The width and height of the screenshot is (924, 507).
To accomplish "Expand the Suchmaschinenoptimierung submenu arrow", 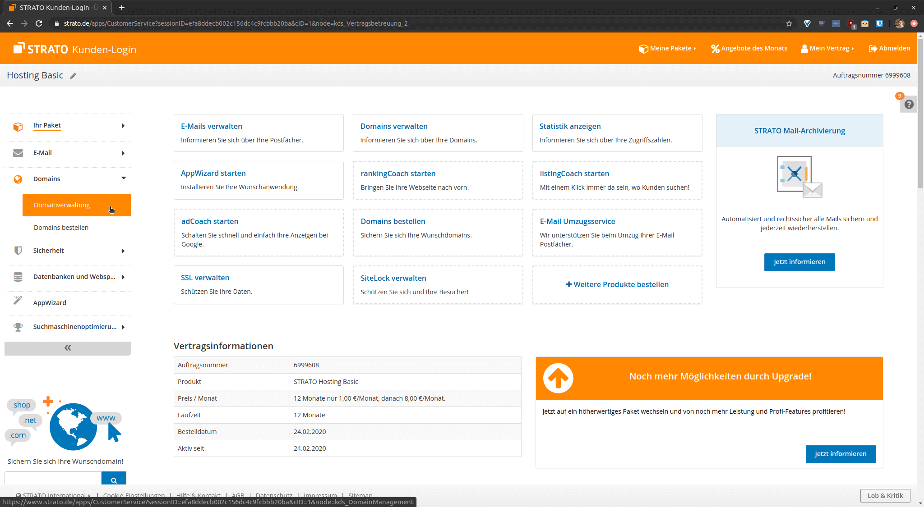I will (x=123, y=327).
